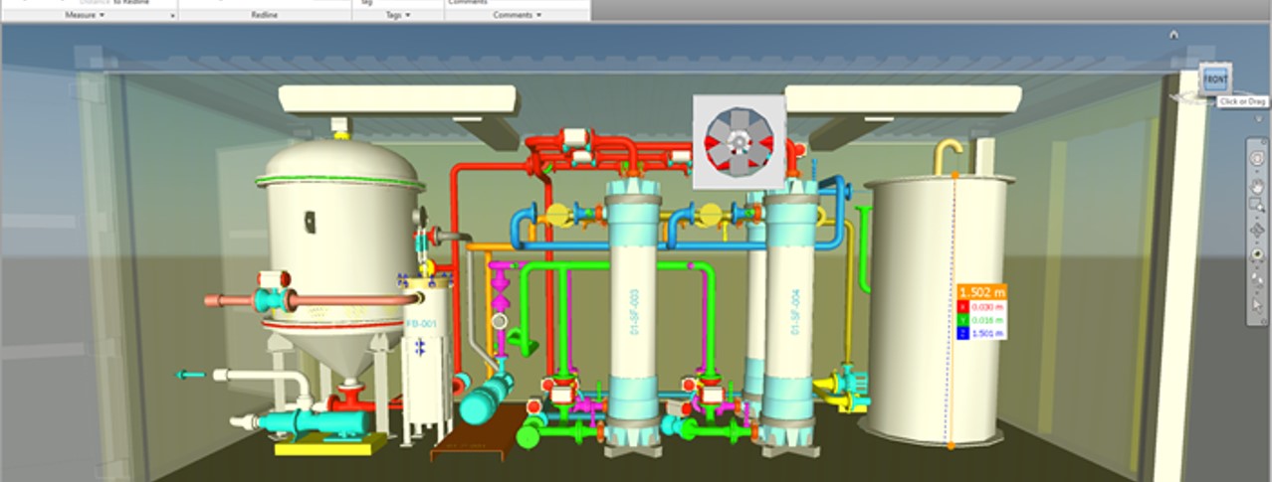Screen dimensions: 1272x482
Task: Click the Redline panel title
Action: click(x=264, y=15)
